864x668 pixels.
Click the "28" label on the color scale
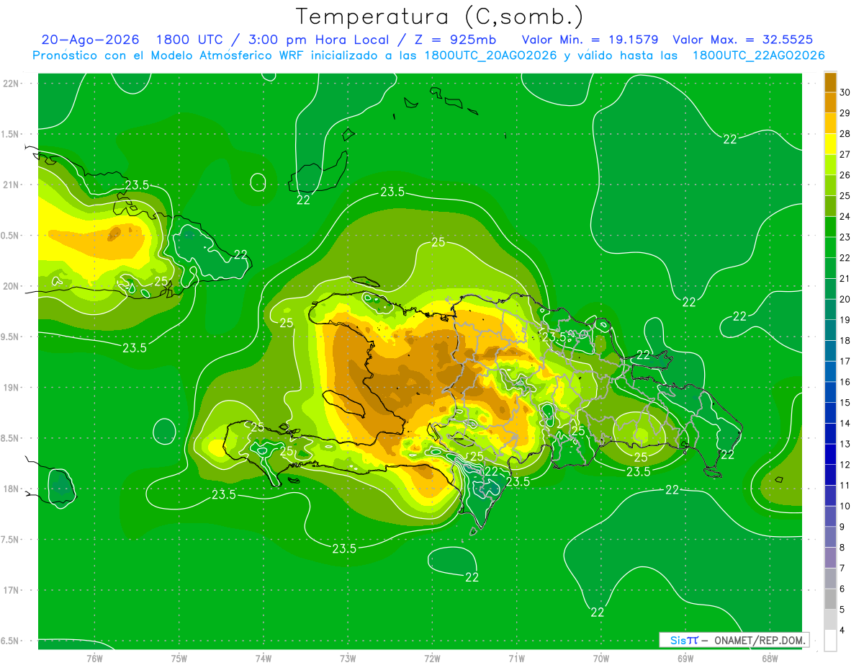[x=845, y=134]
